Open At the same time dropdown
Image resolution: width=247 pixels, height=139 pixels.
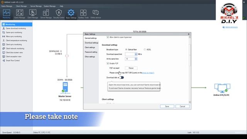pos(136,59)
